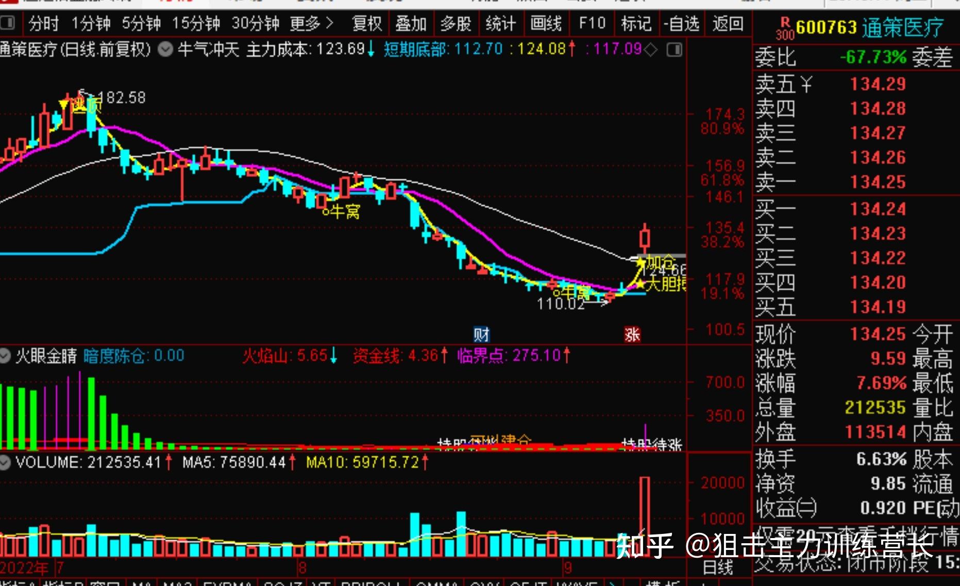Click the 标记 mark button
Image resolution: width=960 pixels, height=586 pixels.
[636, 24]
